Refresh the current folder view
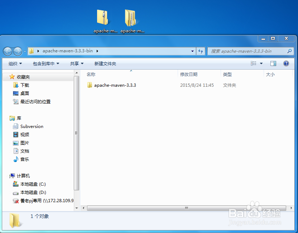 pos(201,51)
